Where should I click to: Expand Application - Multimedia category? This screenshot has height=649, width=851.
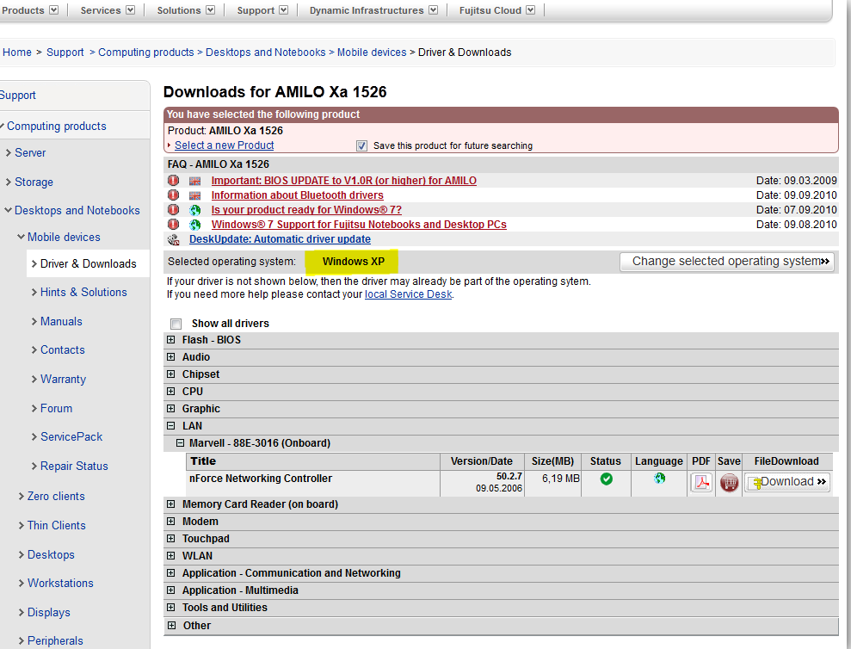coord(171,590)
